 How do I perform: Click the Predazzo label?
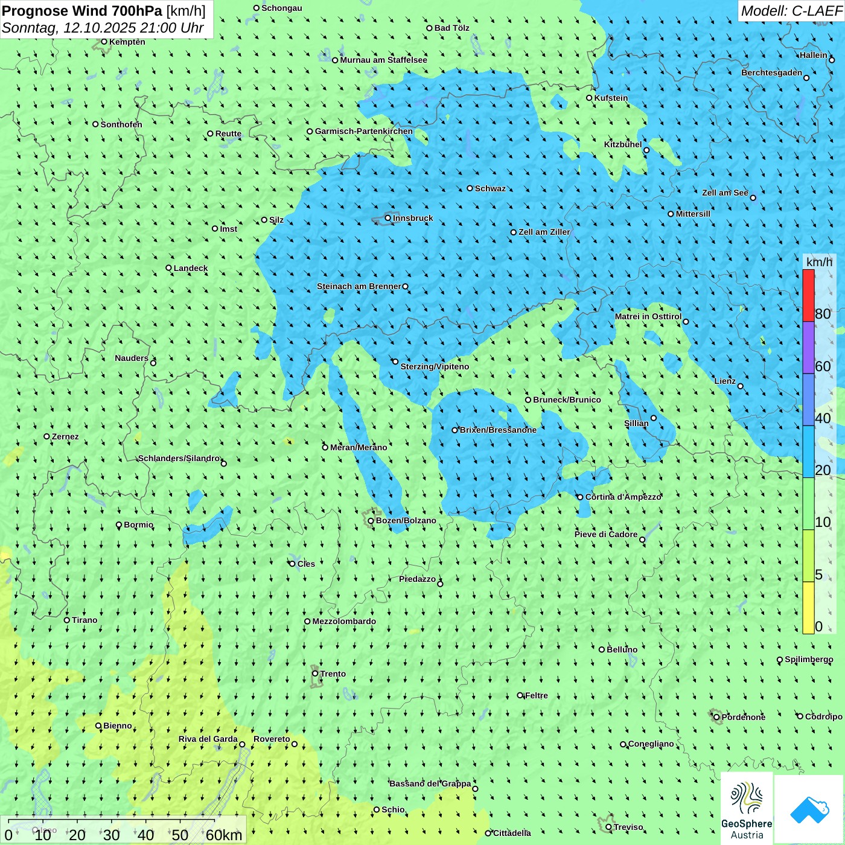coord(417,579)
